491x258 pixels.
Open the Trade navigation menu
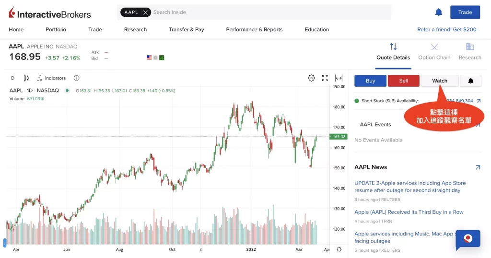pos(95,29)
